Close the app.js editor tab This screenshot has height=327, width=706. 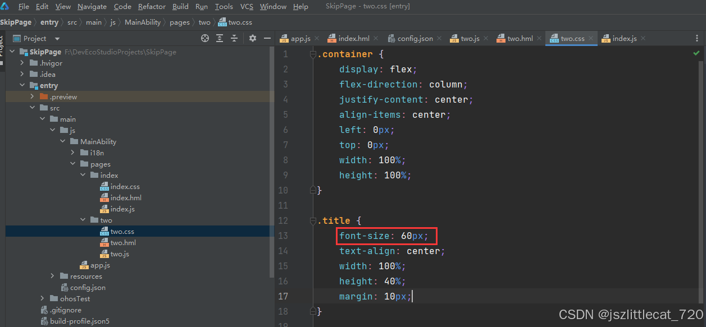coord(317,39)
